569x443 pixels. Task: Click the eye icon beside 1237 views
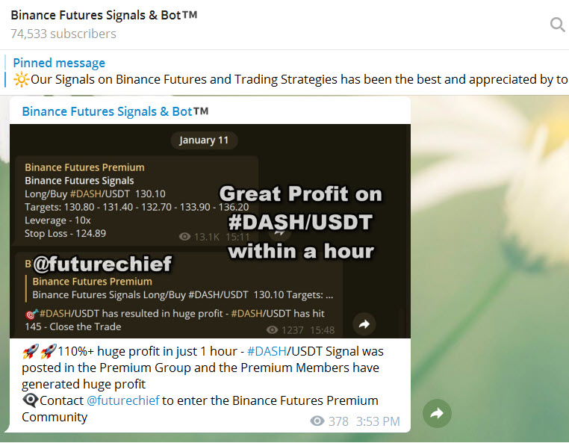coord(272,329)
